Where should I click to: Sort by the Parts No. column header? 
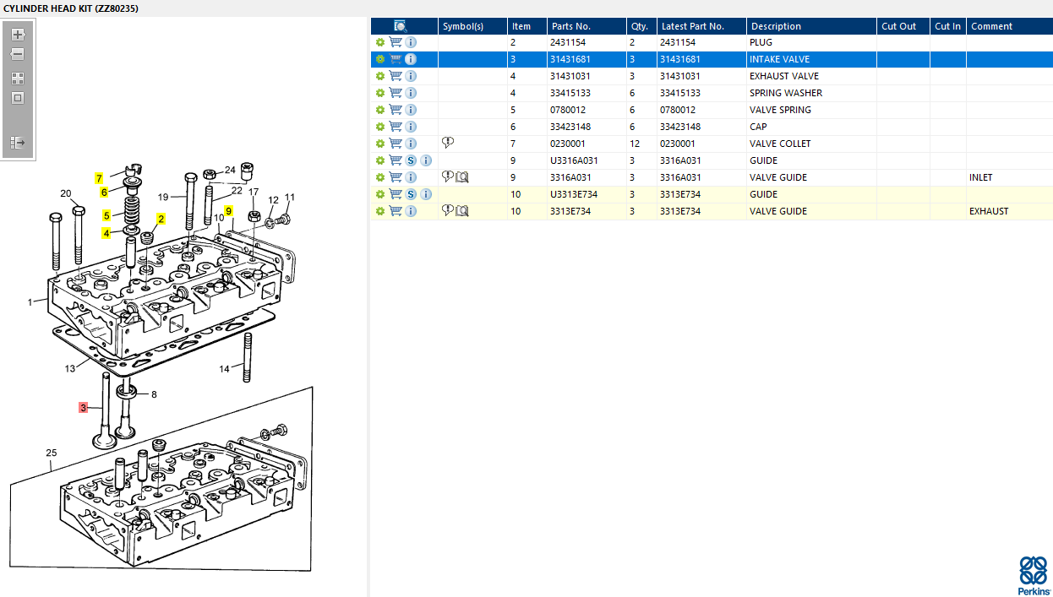point(586,26)
